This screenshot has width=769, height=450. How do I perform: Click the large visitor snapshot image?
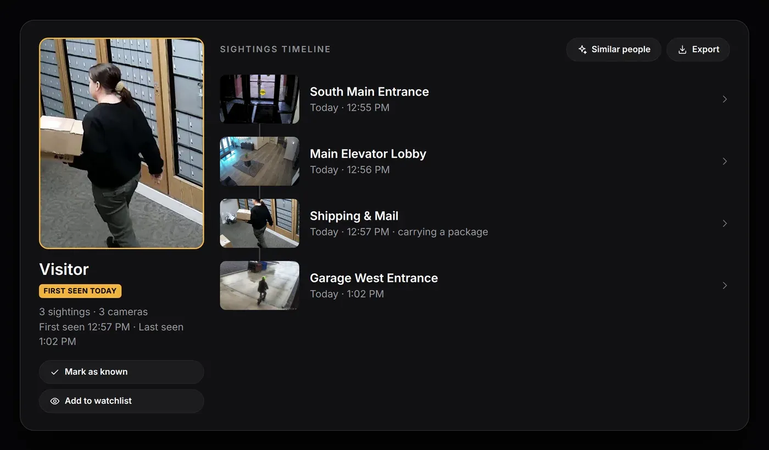click(x=121, y=143)
